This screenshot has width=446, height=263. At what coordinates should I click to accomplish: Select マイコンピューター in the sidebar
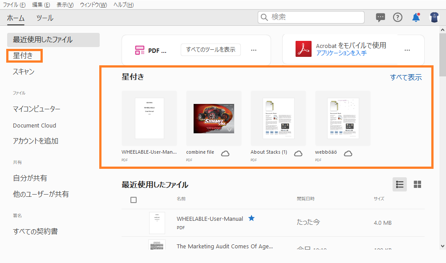click(36, 109)
